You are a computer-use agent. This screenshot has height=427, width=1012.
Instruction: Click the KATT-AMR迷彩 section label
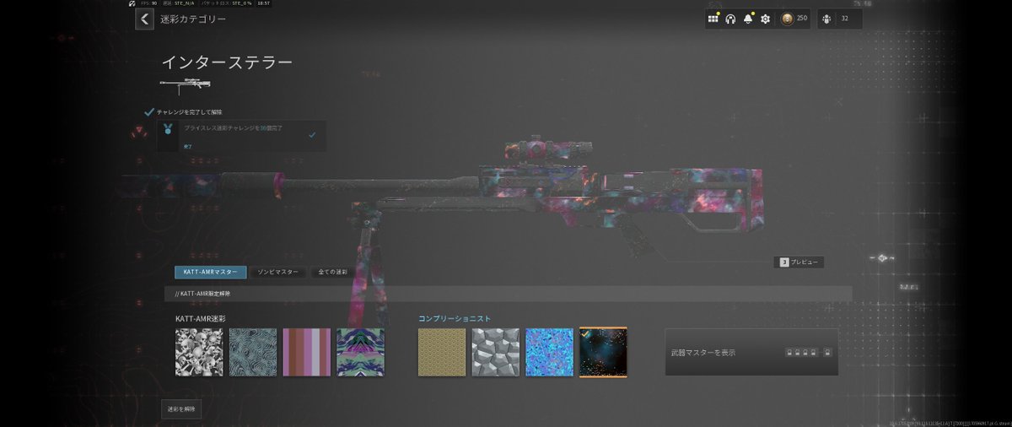coord(201,318)
